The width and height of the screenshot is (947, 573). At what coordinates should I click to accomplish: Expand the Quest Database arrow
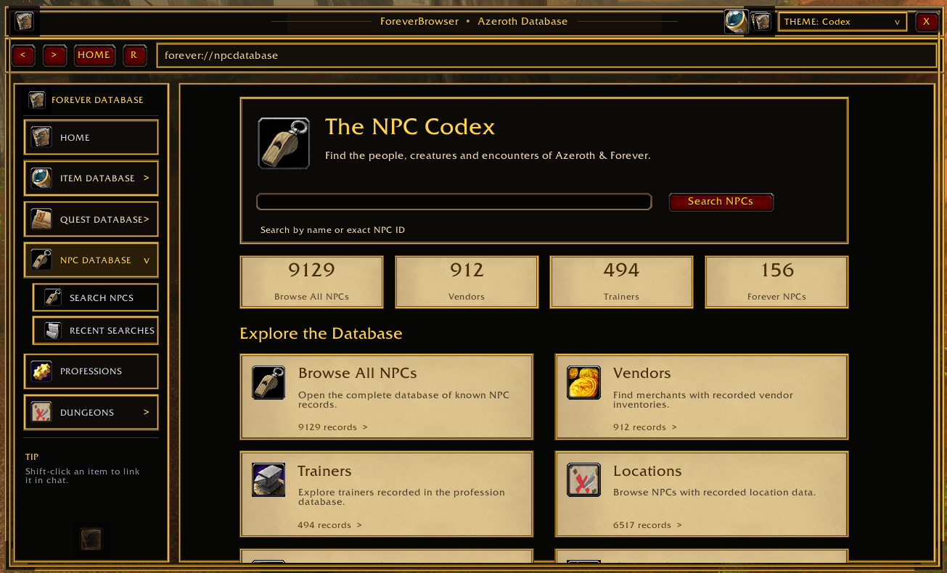(x=147, y=219)
